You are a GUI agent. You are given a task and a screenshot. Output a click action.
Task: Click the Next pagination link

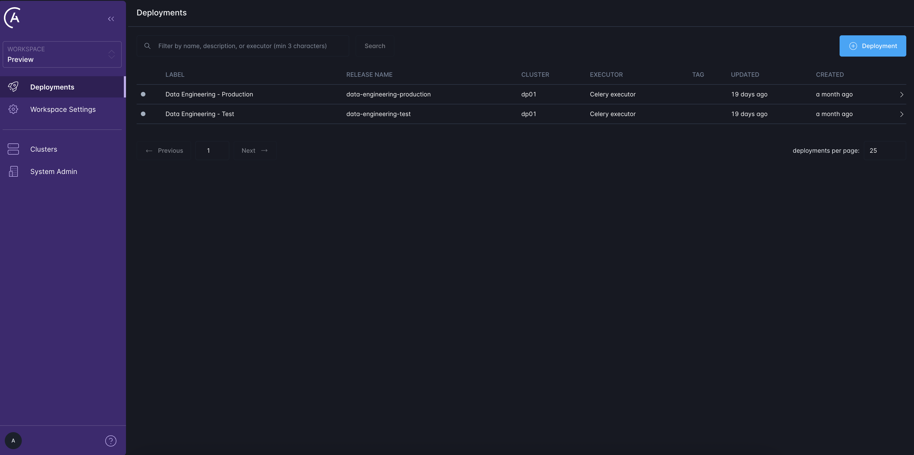click(255, 150)
